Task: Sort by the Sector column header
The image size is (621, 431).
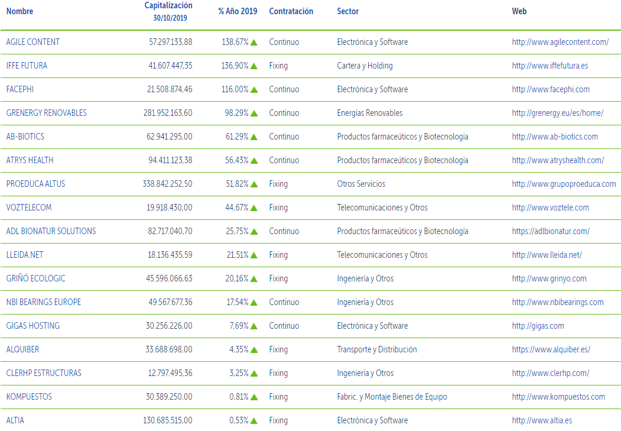Action: click(348, 11)
